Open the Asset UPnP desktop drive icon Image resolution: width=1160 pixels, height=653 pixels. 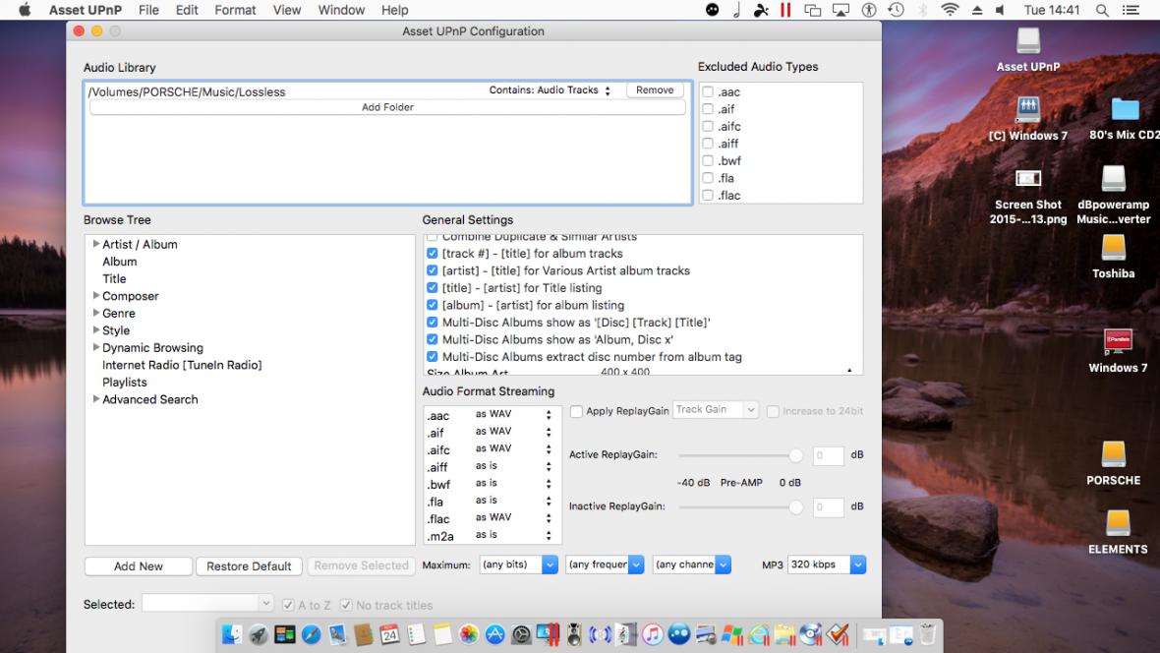pyautogui.click(x=1027, y=41)
